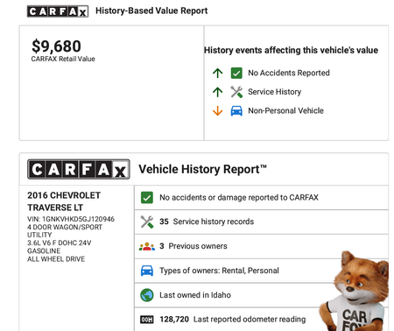The width and height of the screenshot is (394, 331).
Task: Click the 2016 CHEVROLET TRAVERSE LT heading
Action: pos(64,201)
